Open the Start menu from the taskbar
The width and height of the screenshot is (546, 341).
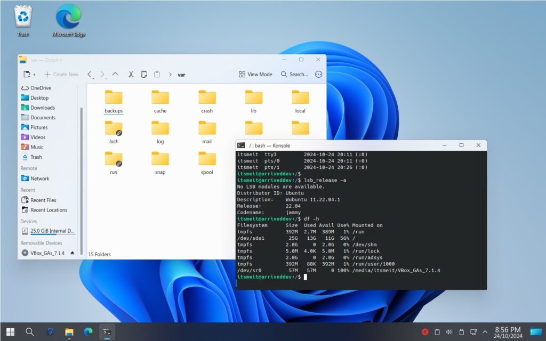pos(11,331)
